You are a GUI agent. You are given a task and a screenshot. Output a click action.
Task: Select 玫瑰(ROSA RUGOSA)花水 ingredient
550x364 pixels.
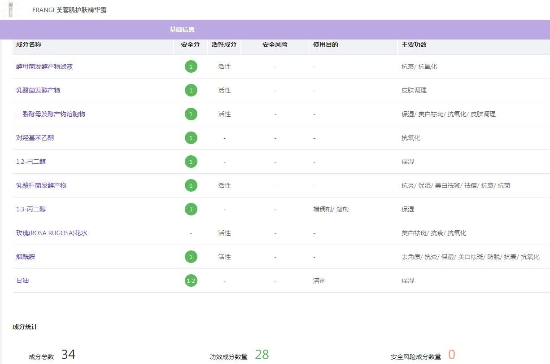[52, 233]
